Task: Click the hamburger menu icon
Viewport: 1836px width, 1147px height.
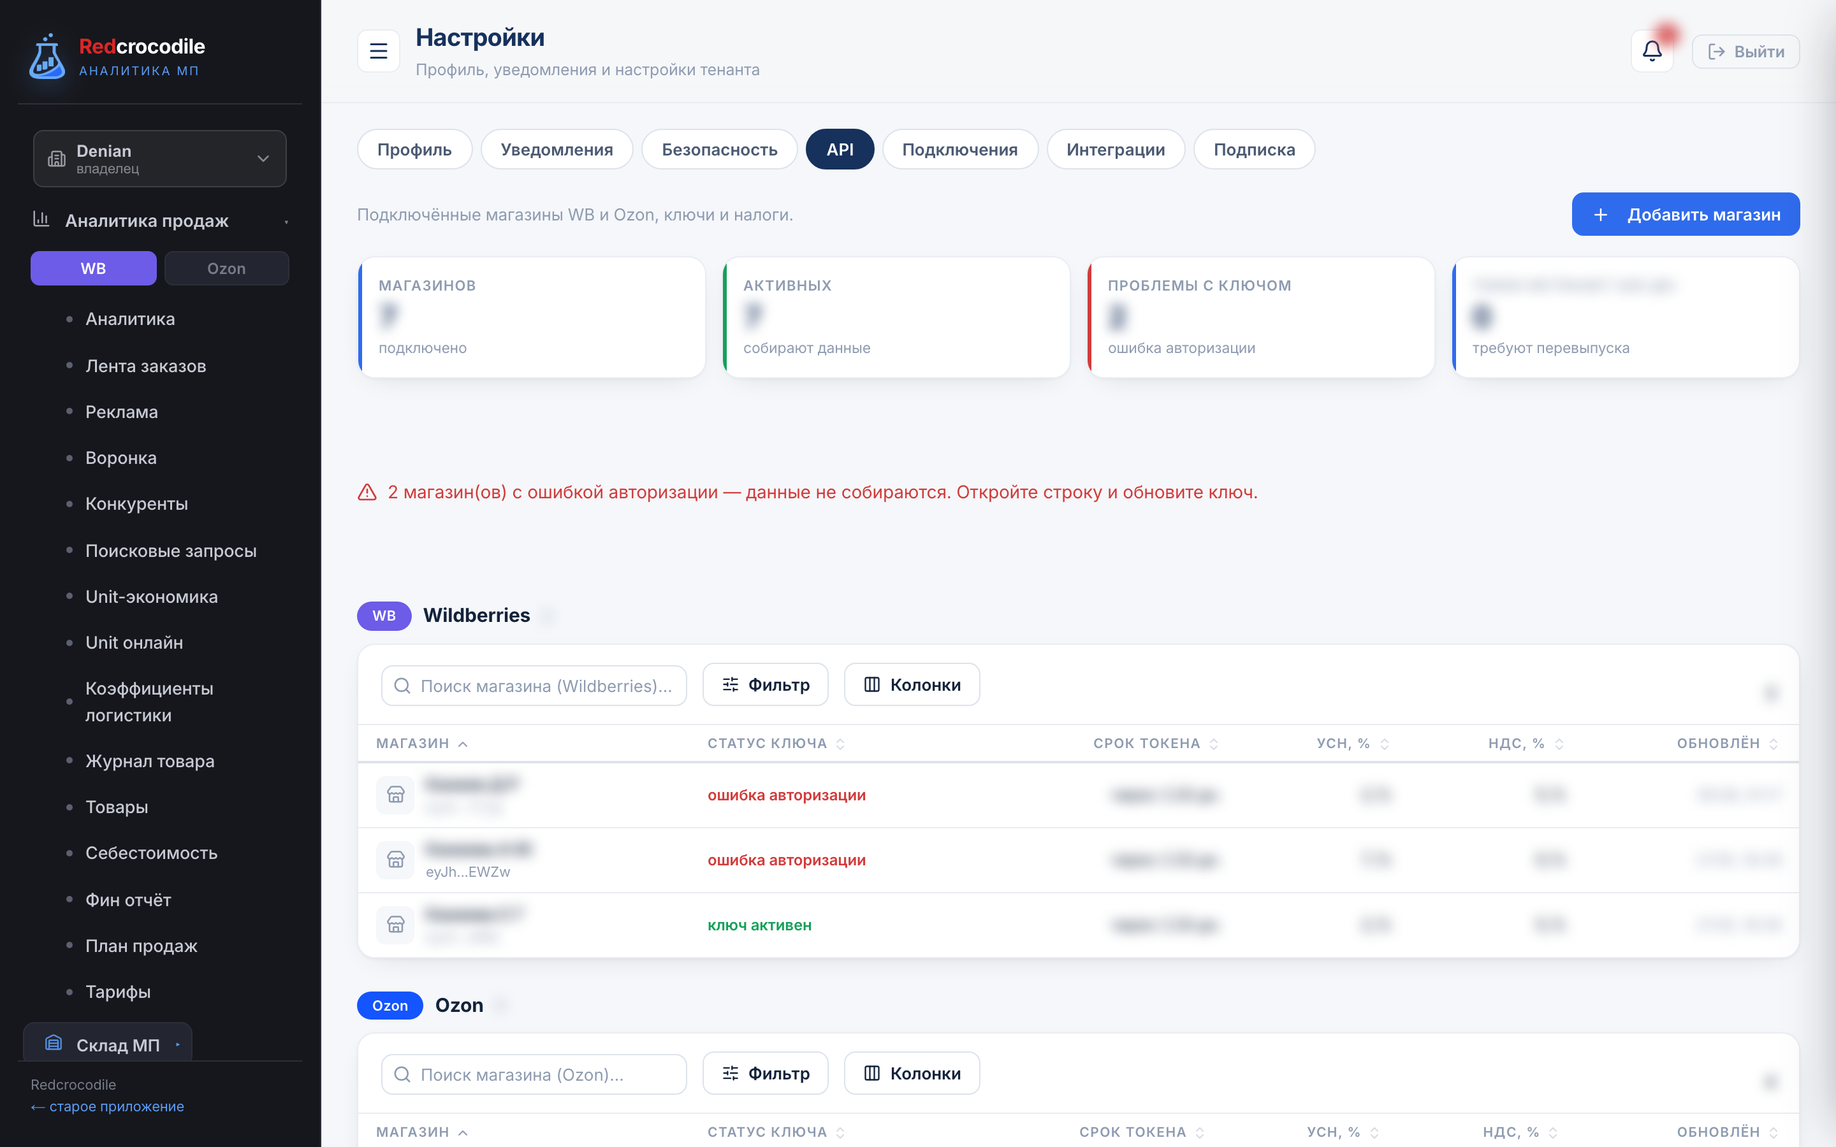Action: pos(378,51)
